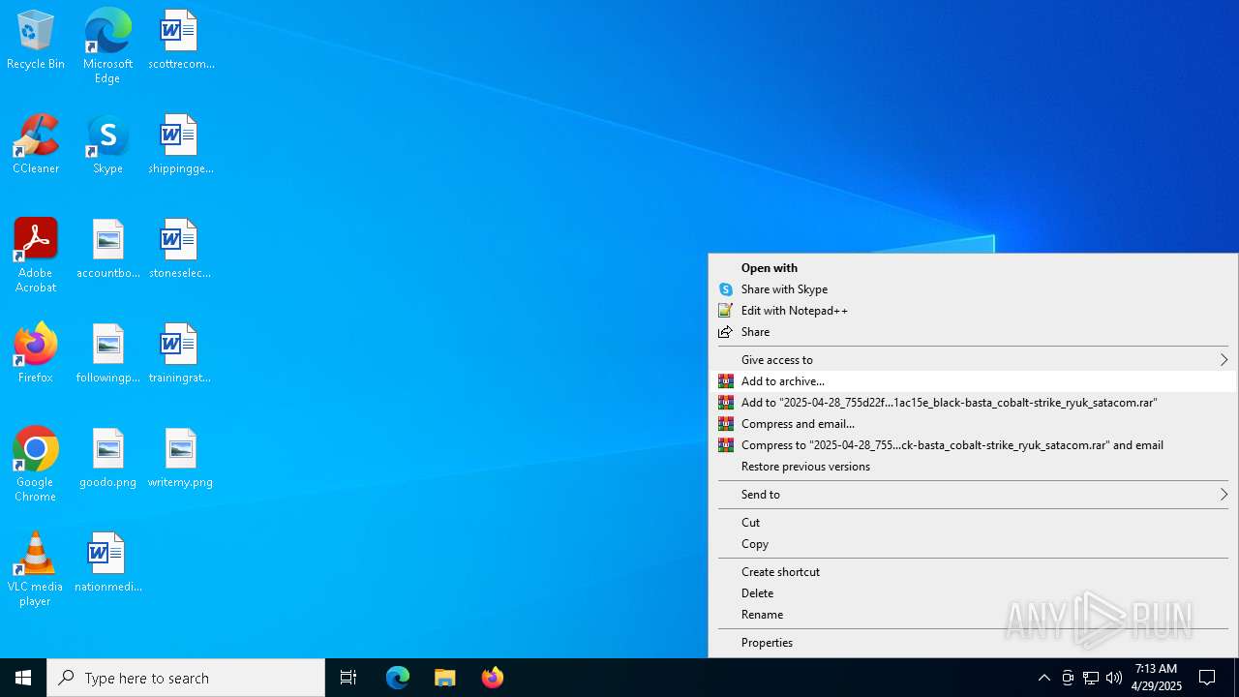The image size is (1239, 697).
Task: Select the CCleaner desktop shortcut
Action: pyautogui.click(x=36, y=144)
